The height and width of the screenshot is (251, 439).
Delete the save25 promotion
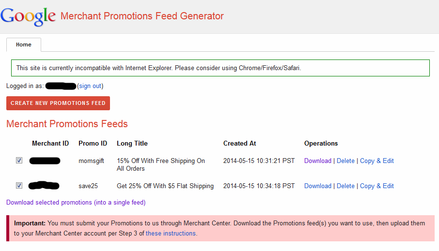[345, 186]
